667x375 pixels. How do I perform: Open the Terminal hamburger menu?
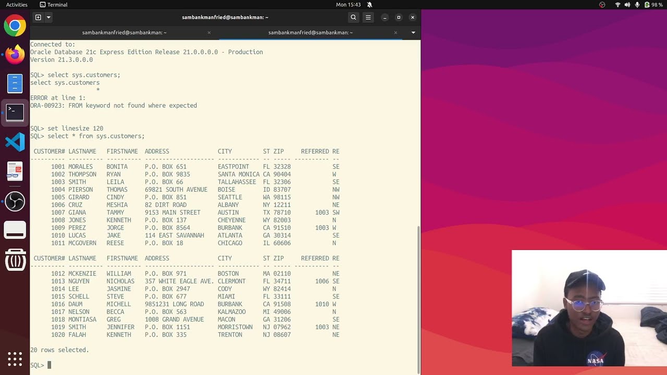pos(368,17)
